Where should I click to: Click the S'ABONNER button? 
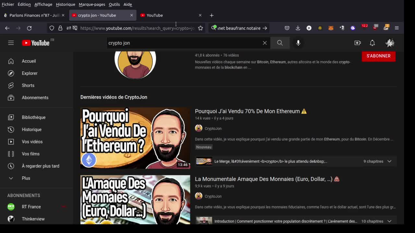tap(378, 56)
